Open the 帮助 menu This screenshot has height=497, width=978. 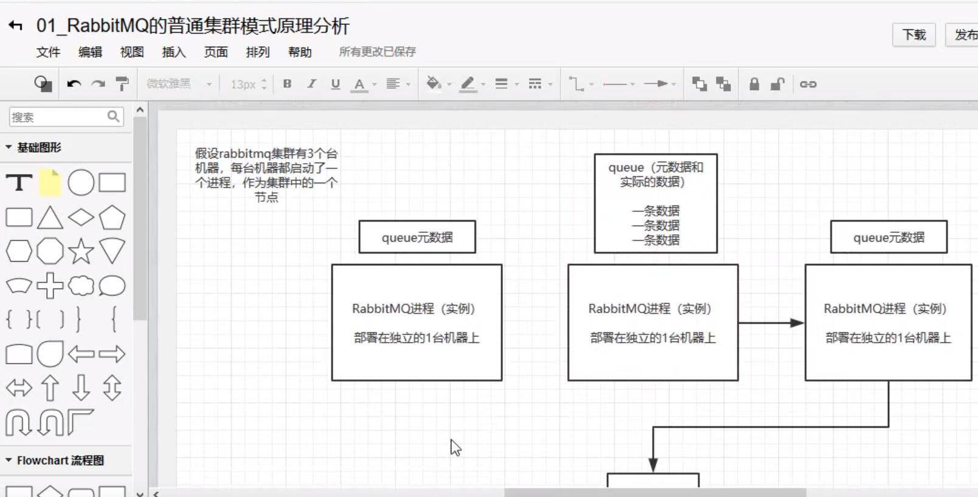[x=300, y=52]
